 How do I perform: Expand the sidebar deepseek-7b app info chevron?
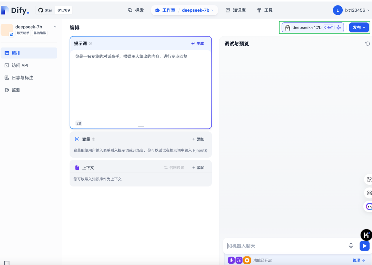[x=55, y=27]
